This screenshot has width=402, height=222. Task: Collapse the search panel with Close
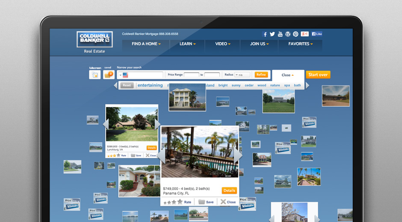click(288, 75)
